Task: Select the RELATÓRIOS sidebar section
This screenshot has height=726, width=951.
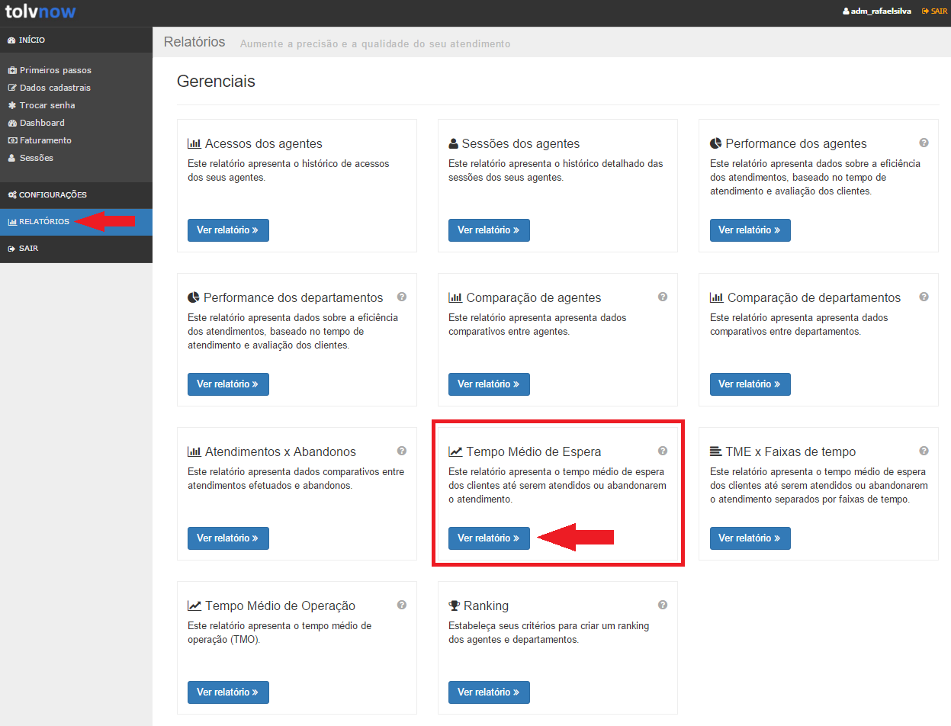Action: pyautogui.click(x=76, y=222)
